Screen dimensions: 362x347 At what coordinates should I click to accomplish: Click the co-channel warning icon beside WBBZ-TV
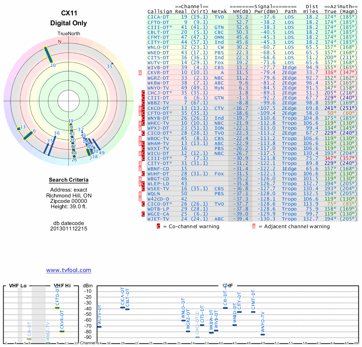click(143, 103)
